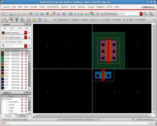
Task: Select the Move tool icon
Action: point(31,14)
